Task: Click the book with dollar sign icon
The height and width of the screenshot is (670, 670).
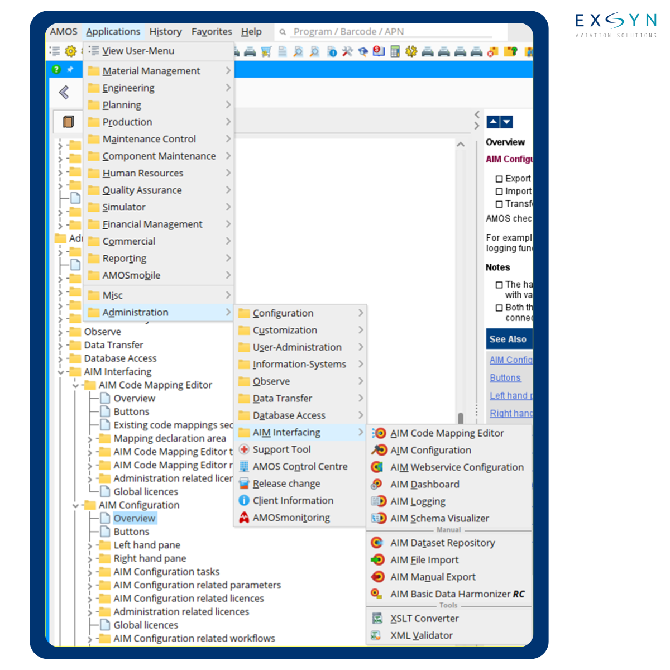Action: pyautogui.click(x=379, y=51)
